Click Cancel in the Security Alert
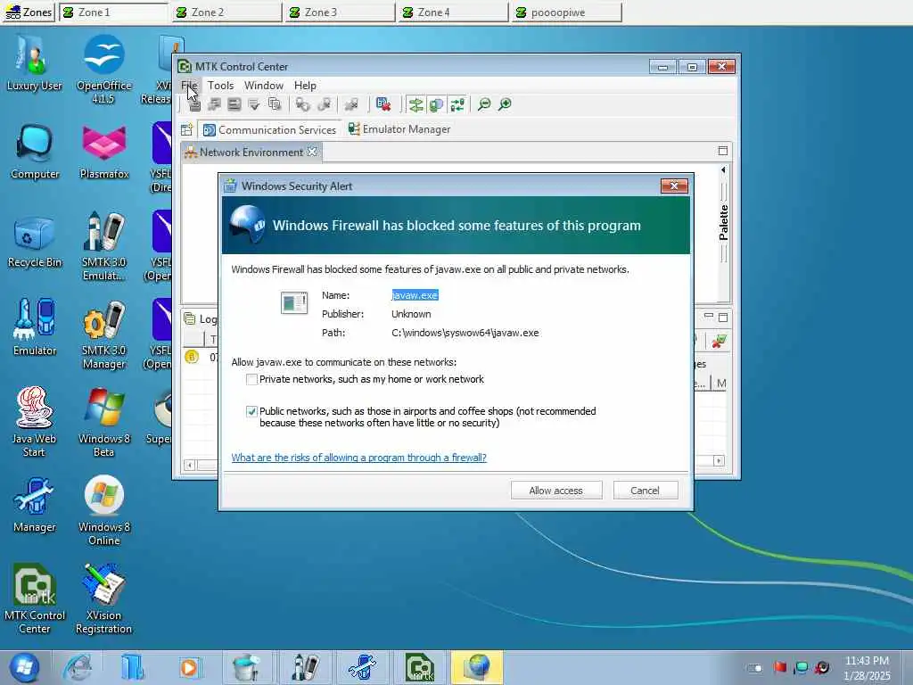913x685 pixels. [646, 491]
